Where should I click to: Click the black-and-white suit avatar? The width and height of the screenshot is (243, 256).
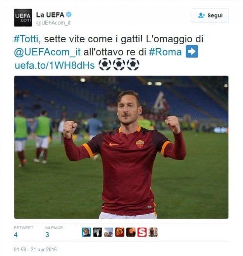pos(98,232)
